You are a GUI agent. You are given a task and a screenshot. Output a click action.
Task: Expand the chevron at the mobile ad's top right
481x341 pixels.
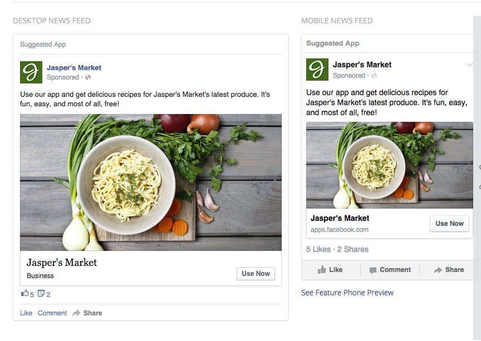click(469, 65)
